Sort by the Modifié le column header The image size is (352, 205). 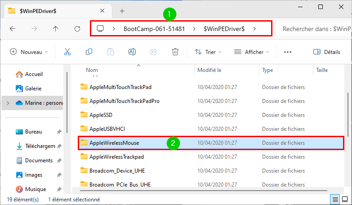[x=209, y=70]
